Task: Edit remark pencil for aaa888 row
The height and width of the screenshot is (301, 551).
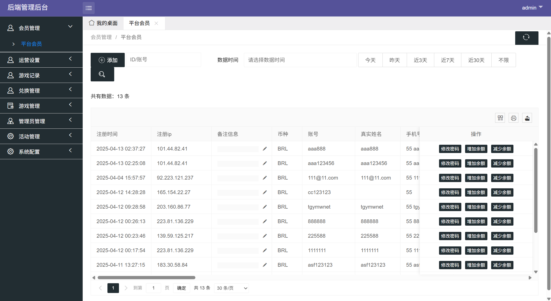Action: [x=265, y=149]
